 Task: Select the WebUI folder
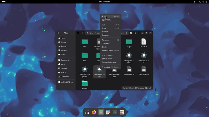85,85
